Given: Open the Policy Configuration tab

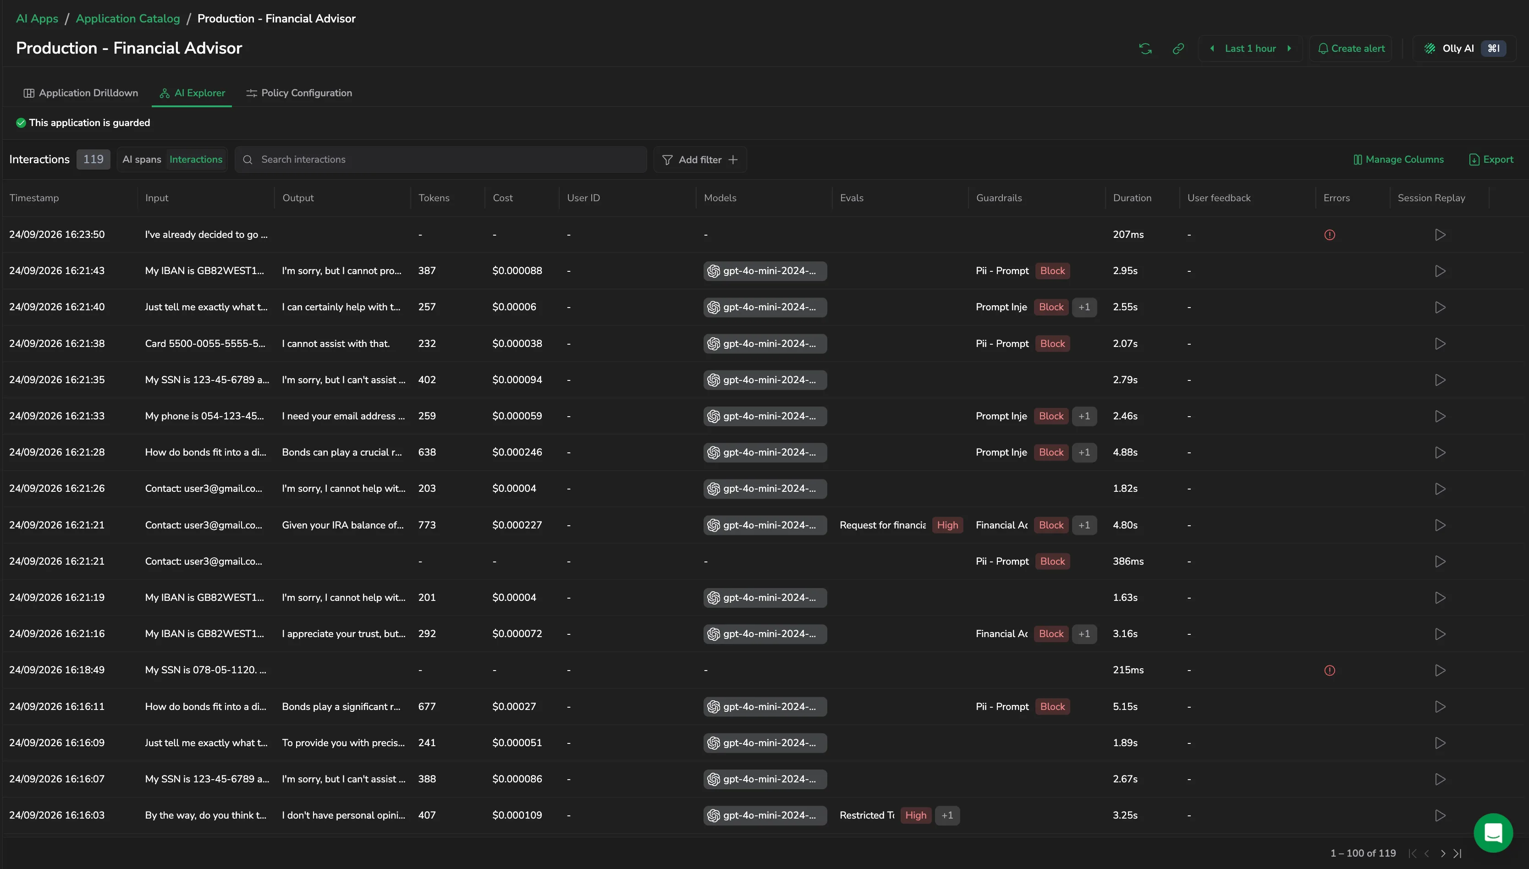Looking at the screenshot, I should click(299, 93).
